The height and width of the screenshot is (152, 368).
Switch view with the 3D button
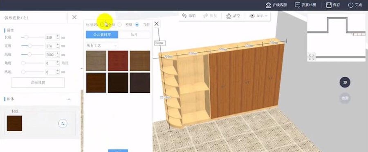[x=345, y=83]
